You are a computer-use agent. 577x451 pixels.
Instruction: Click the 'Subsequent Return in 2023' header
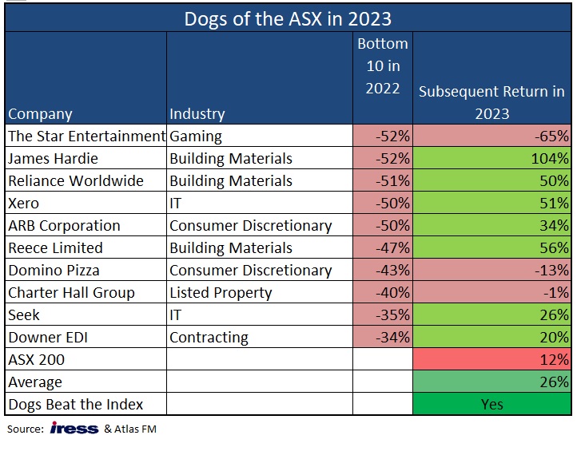[491, 102]
